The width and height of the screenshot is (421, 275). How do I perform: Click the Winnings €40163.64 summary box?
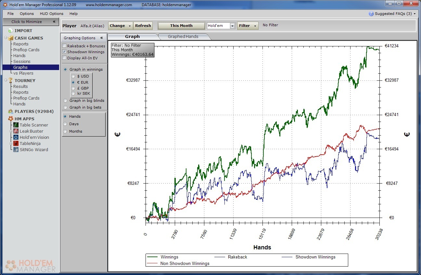click(x=133, y=50)
